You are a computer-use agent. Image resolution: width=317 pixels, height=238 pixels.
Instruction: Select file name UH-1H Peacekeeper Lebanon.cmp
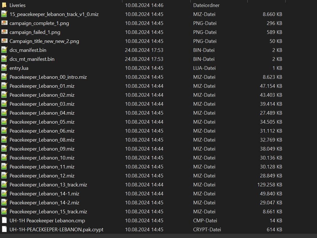47,220
